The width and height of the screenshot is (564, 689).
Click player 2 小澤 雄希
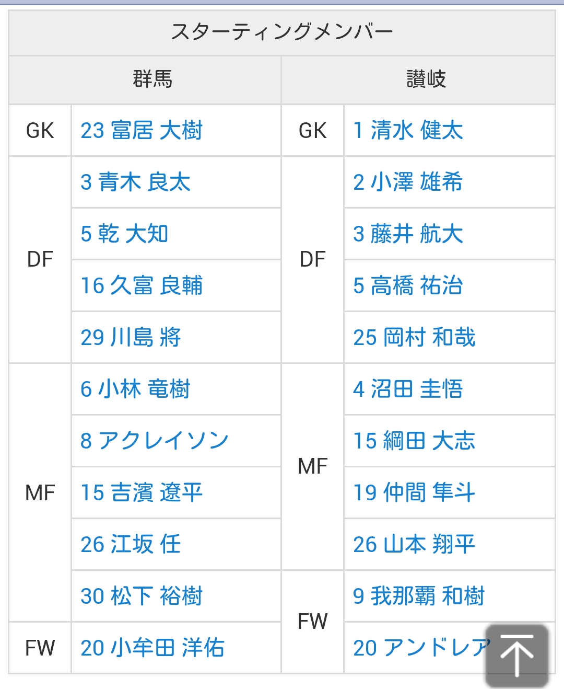pyautogui.click(x=408, y=182)
